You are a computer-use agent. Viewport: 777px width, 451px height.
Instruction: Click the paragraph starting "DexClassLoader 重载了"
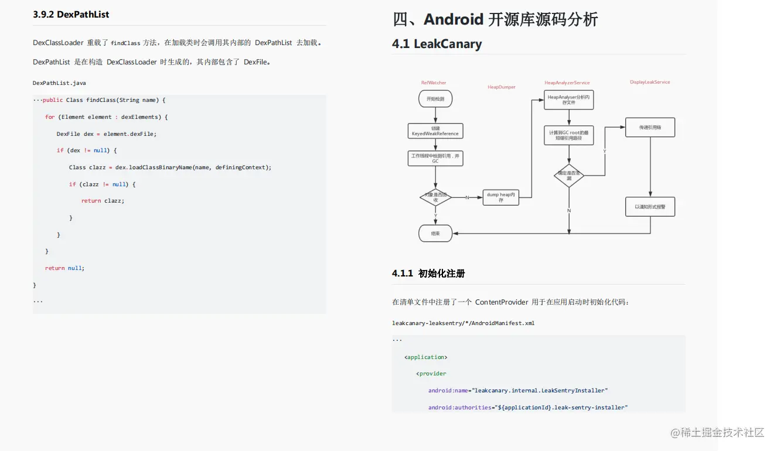point(178,43)
